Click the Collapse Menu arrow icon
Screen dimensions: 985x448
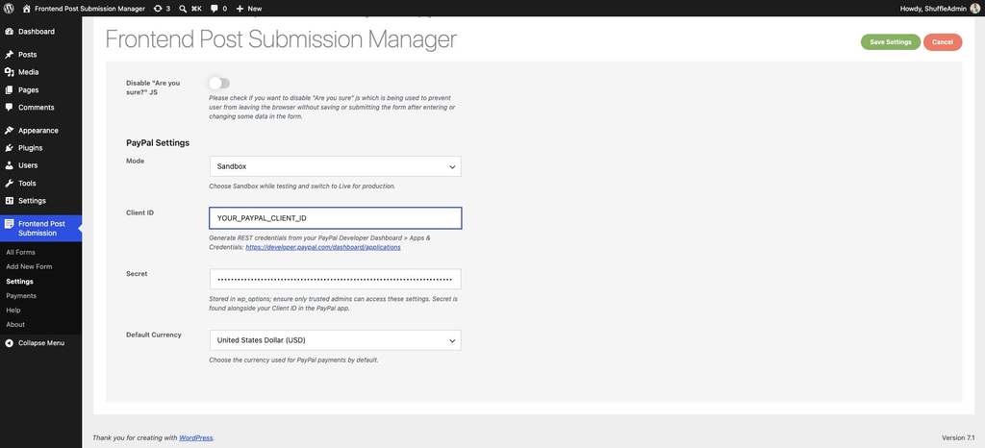point(9,343)
